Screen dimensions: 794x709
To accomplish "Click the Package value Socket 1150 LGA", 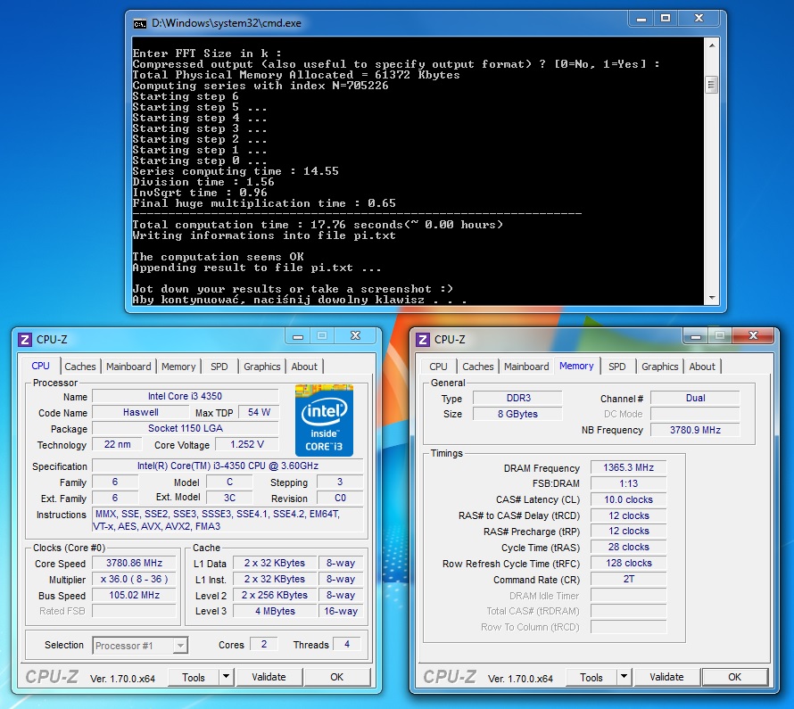I will 186,428.
